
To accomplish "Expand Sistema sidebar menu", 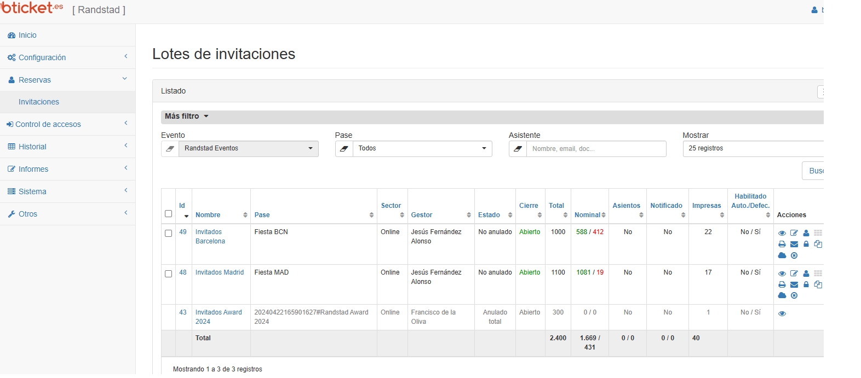I will click(x=67, y=191).
